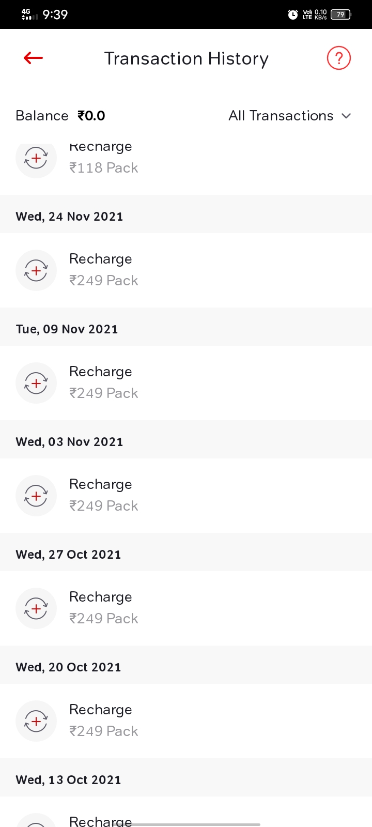This screenshot has width=372, height=827.
Task: Tap recharge icon under 20 Oct 2021
Action: (36, 721)
